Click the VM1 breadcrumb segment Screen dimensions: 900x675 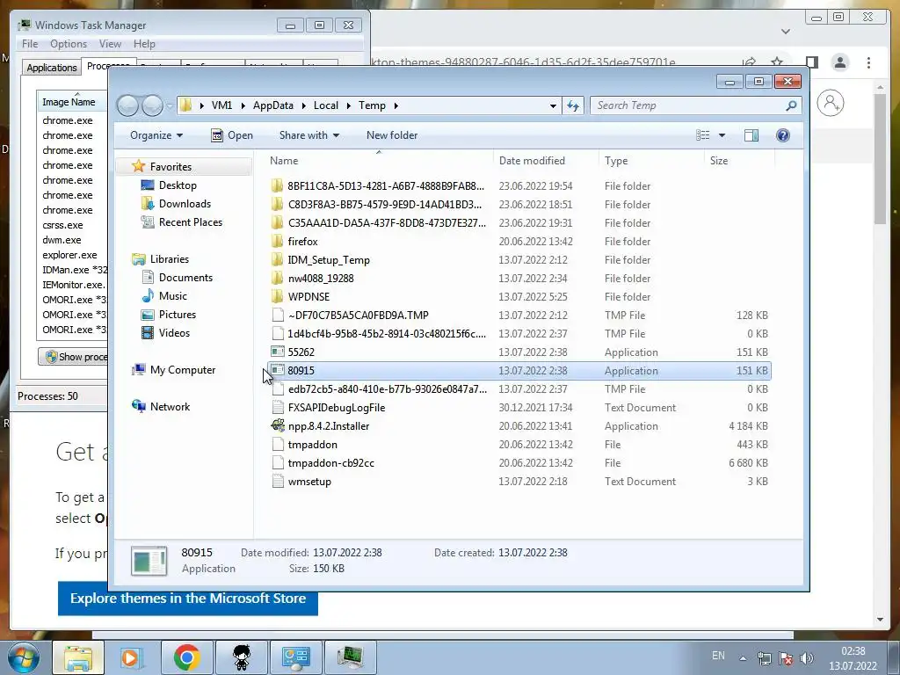pyautogui.click(x=221, y=105)
